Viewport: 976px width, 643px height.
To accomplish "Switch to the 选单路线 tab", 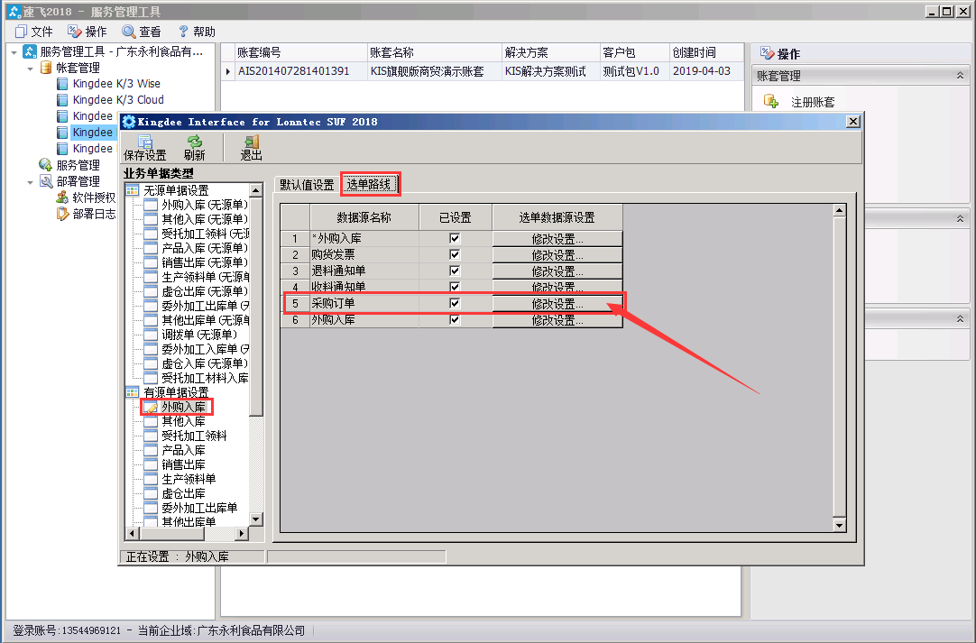I will [x=369, y=184].
